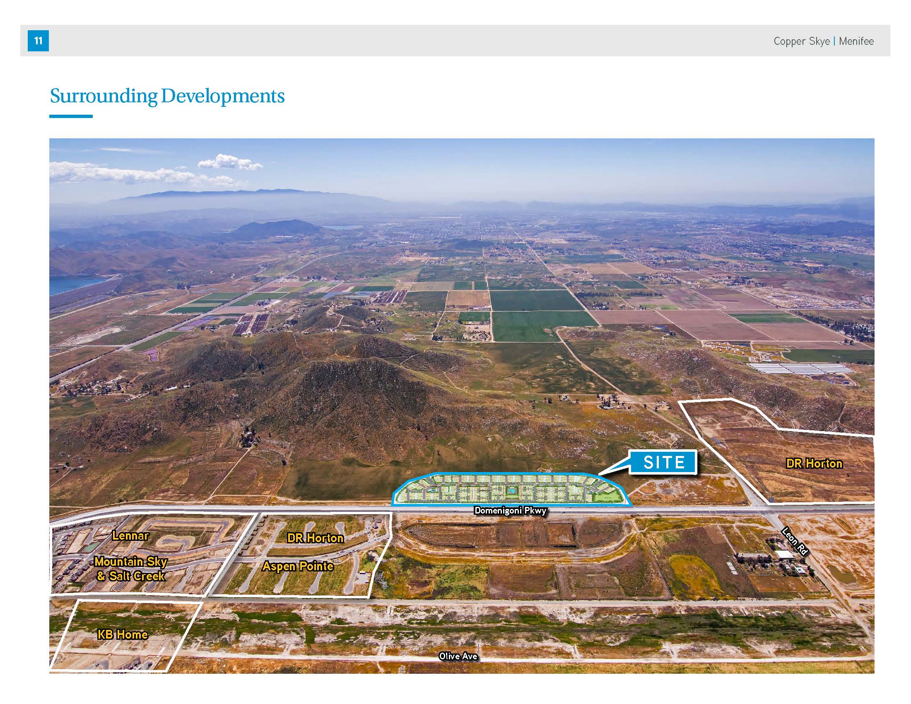
Task: Click the DR Horton label above Aspen Pointe
Action: pyautogui.click(x=315, y=538)
